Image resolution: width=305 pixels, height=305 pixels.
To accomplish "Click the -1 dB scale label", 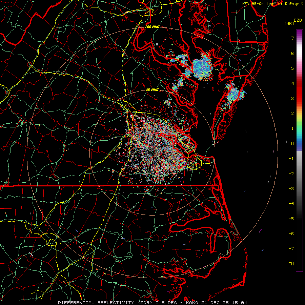I will (x=291, y=159).
